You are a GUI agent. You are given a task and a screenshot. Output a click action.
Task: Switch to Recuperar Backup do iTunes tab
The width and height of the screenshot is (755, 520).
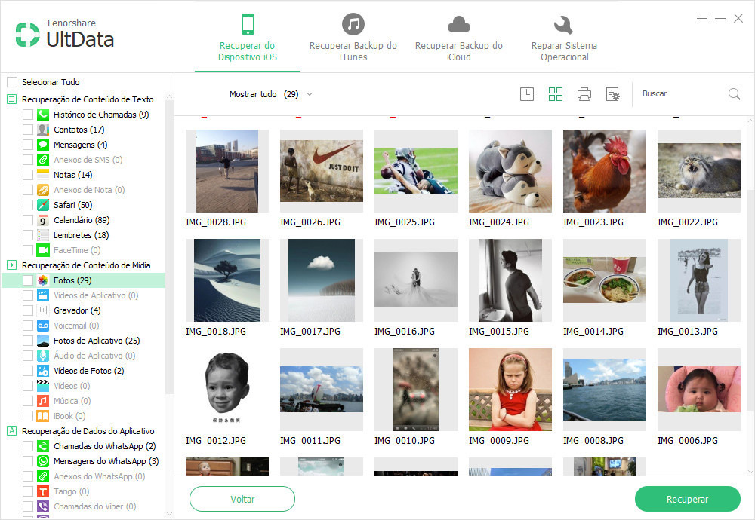pos(353,37)
